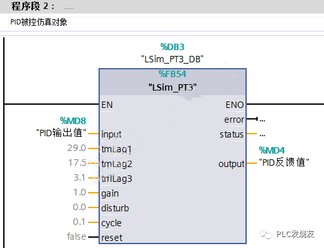
Task: Edit the cycle value 0.1
Action: [x=79, y=222]
